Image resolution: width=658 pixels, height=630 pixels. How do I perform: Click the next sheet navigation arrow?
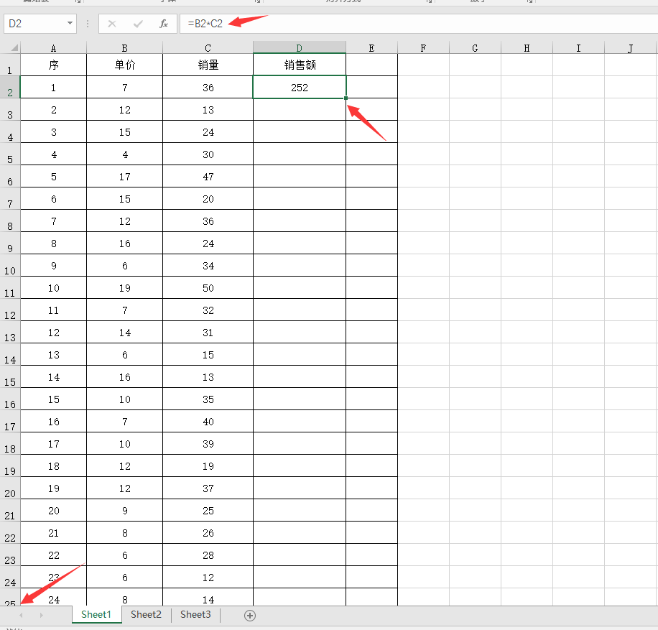pos(41,616)
